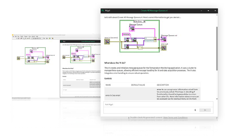This screenshot has height=136, width=232.
Task: Click the DEFAULT VALUE column header
Action: 138,85
